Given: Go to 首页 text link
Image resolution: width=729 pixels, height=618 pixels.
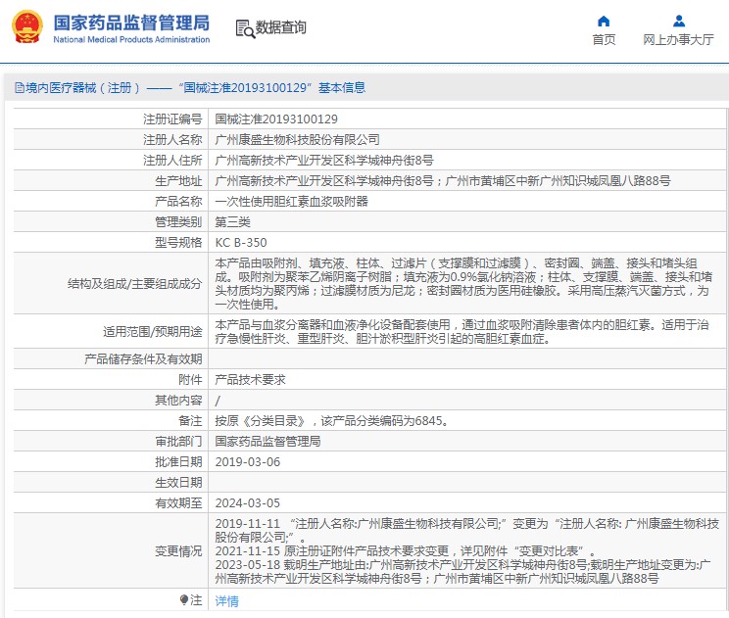Looking at the screenshot, I should click(x=604, y=40).
